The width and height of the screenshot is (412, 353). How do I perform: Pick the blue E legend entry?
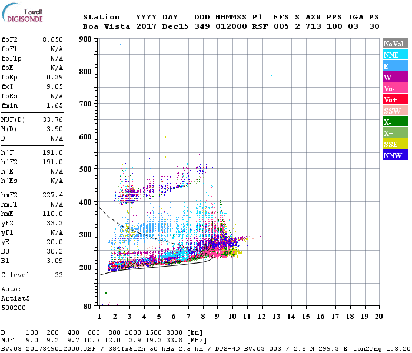pyautogui.click(x=394, y=66)
